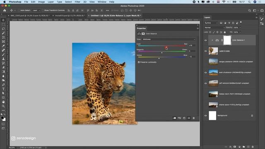Open the Filter menu
The image size is (265, 149).
click(x=77, y=2)
